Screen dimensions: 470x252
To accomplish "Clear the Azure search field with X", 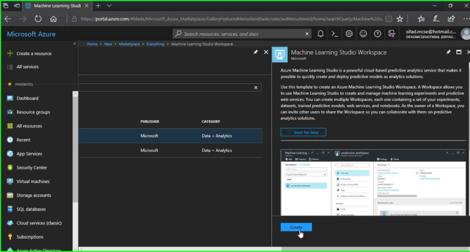I will click(307, 34).
